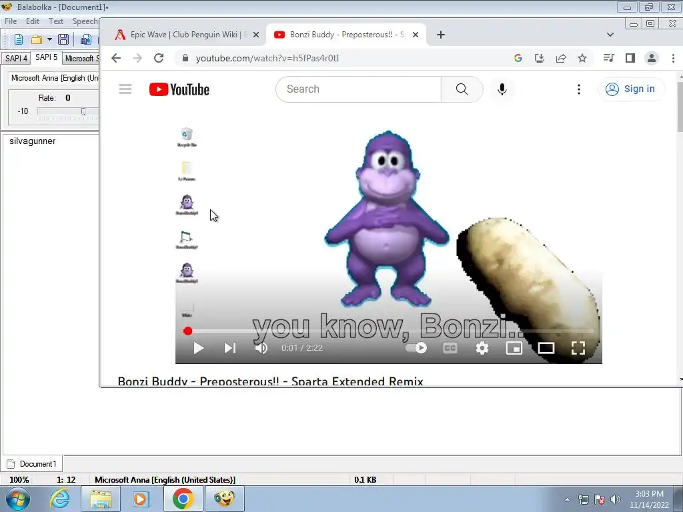Click the Balabolka taskbar icon
The width and height of the screenshot is (683, 512).
(224, 499)
